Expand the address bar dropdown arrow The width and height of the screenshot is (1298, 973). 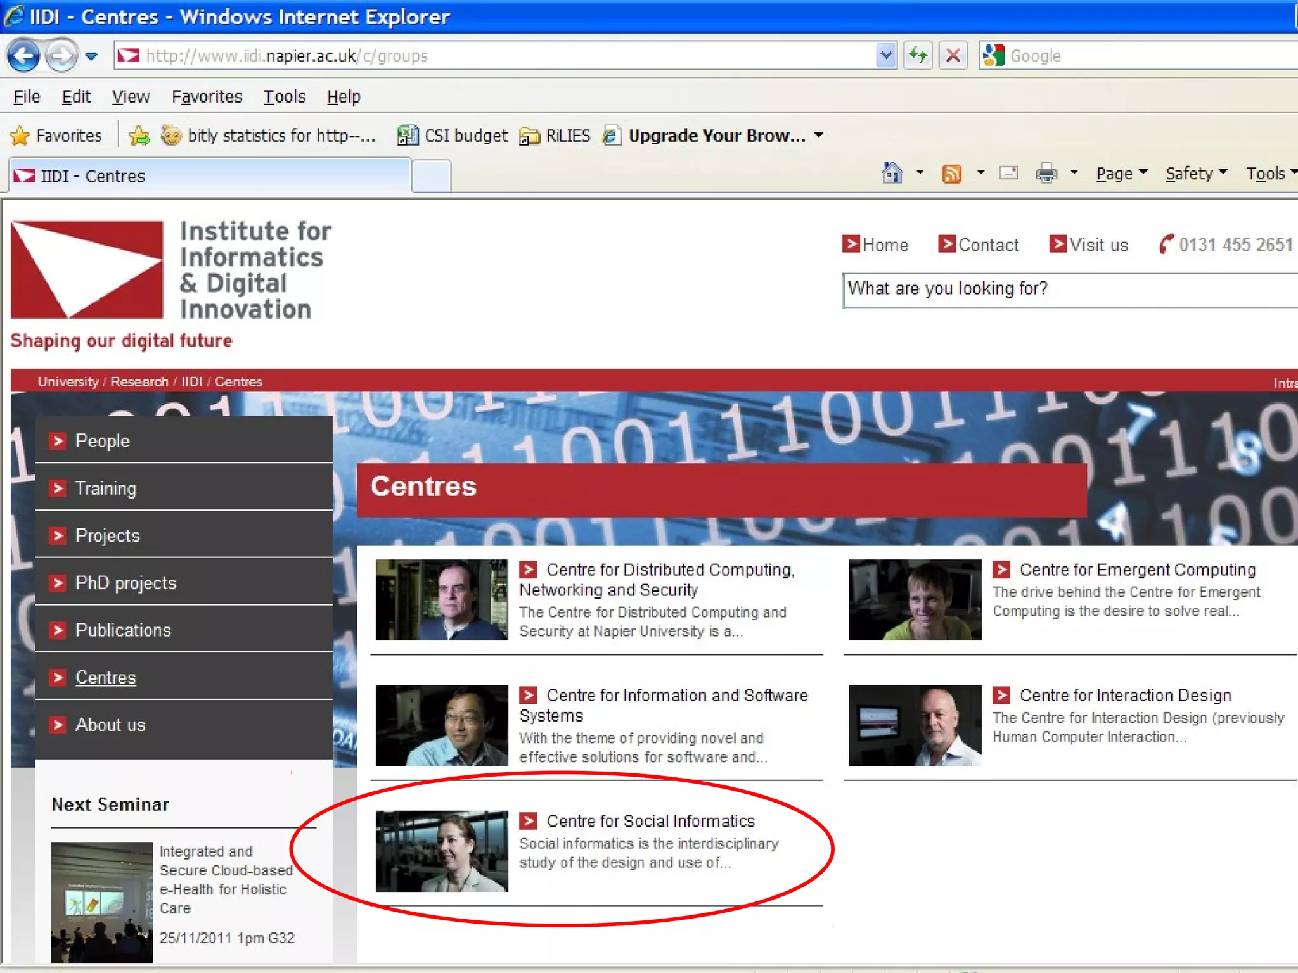pyautogui.click(x=886, y=56)
